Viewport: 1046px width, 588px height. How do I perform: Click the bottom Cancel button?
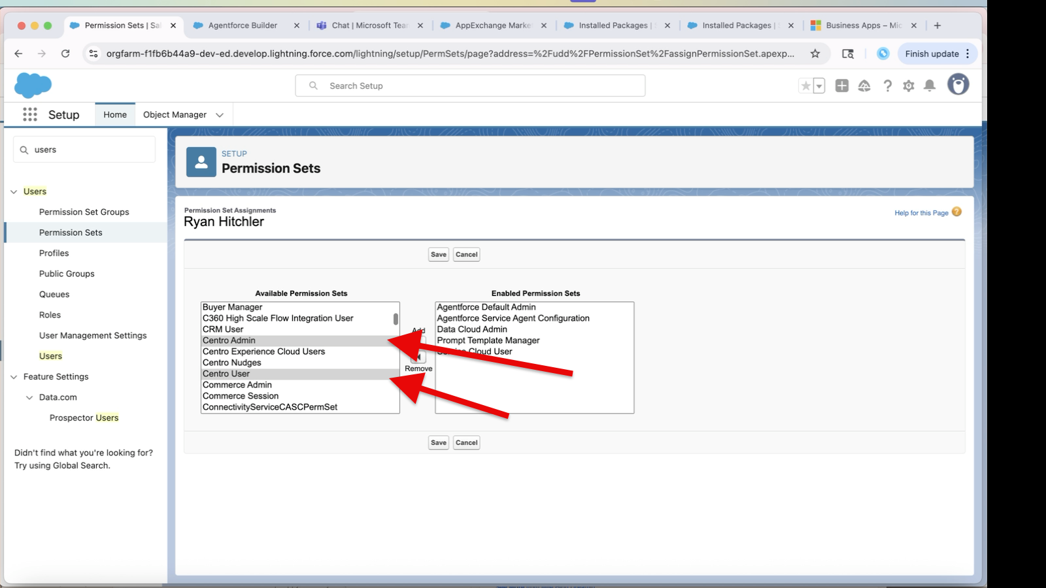467,442
